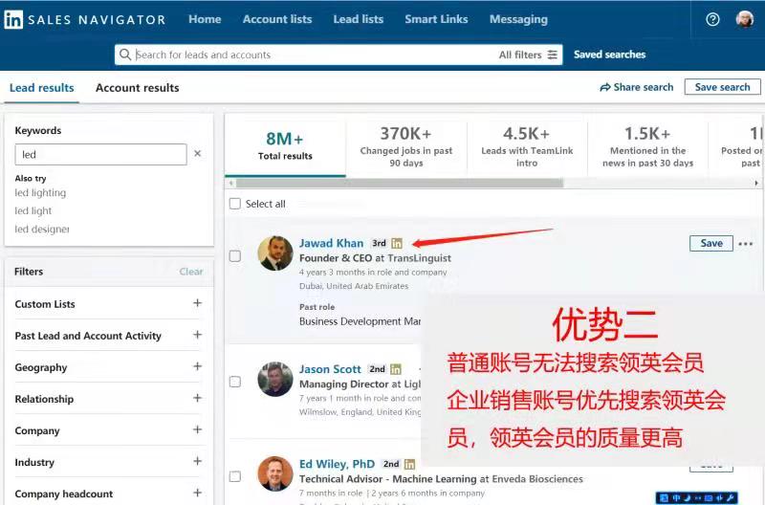
Task: Select Changed jobs in past 90 days tab
Action: pos(405,146)
